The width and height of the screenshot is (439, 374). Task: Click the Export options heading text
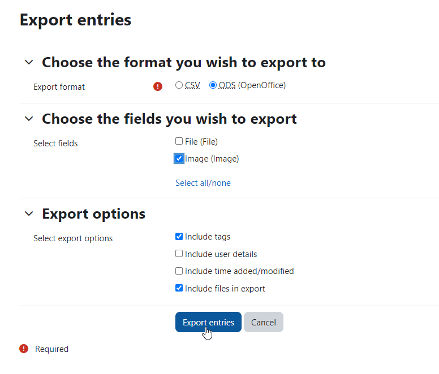coord(94,214)
